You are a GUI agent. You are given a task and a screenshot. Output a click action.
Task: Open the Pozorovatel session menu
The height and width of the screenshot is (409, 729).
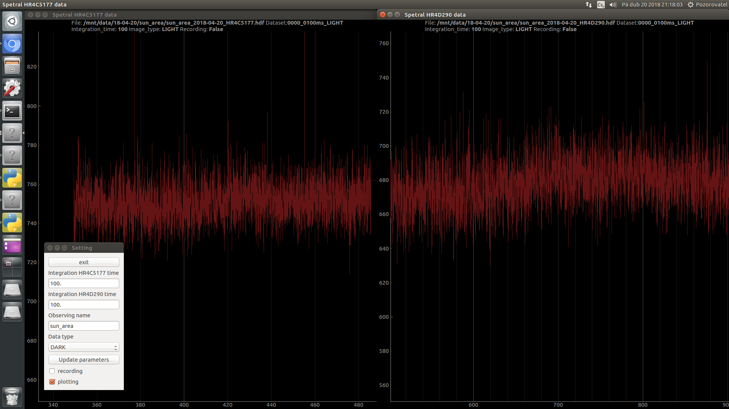(707, 5)
